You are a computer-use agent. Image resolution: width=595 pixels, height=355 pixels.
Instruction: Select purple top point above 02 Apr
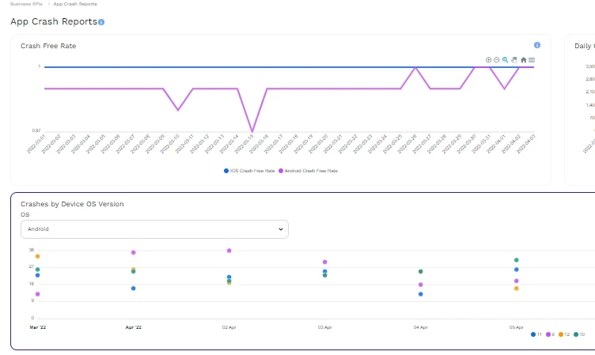(x=229, y=251)
